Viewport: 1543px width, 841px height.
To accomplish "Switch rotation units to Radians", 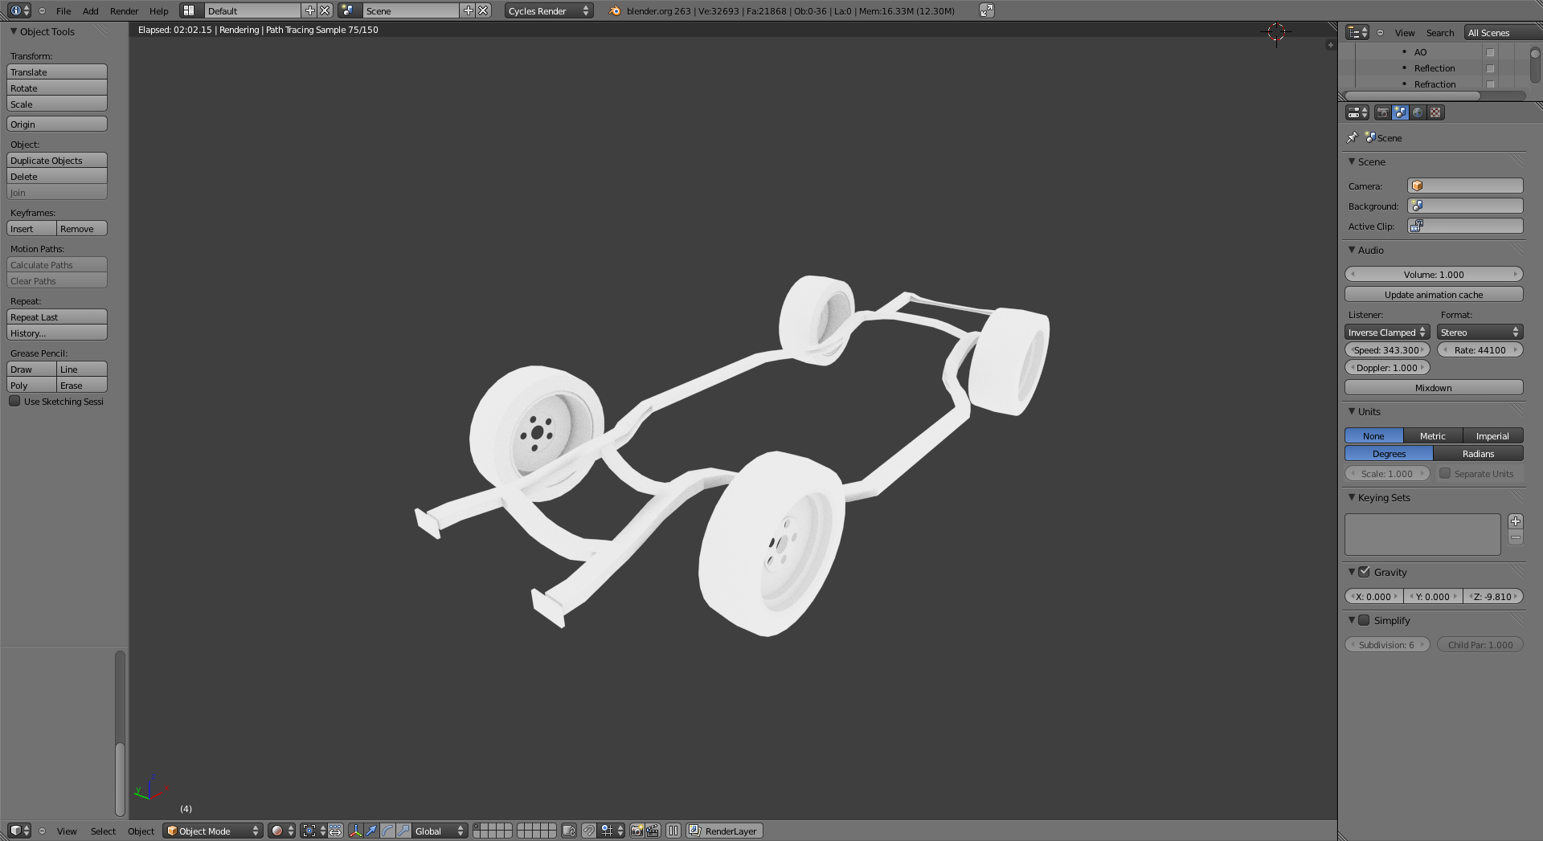I will (1478, 453).
